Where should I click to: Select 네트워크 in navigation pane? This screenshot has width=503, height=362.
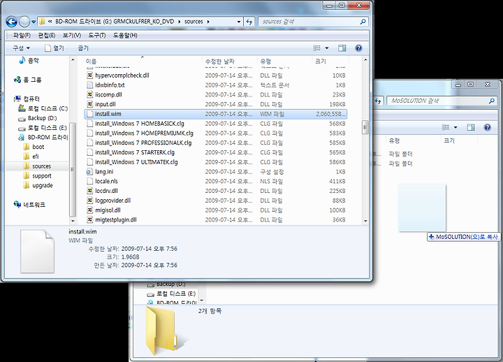[29, 205]
